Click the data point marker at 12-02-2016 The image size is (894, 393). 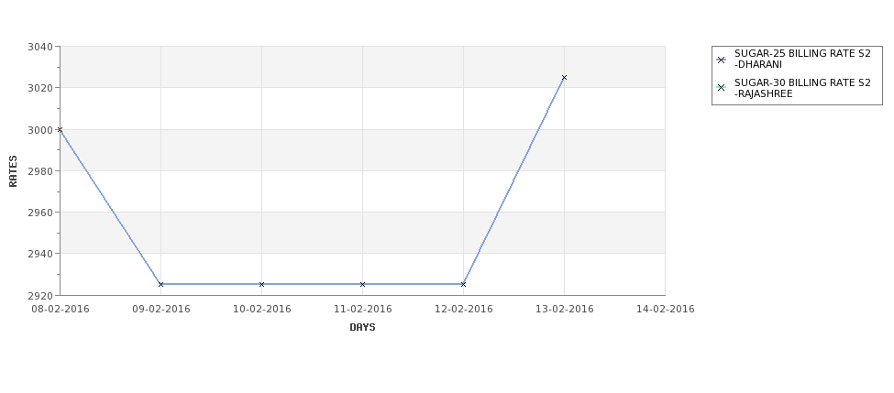coord(463,284)
